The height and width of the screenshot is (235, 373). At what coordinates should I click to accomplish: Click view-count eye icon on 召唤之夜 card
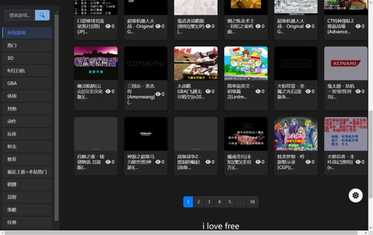pos(108,162)
